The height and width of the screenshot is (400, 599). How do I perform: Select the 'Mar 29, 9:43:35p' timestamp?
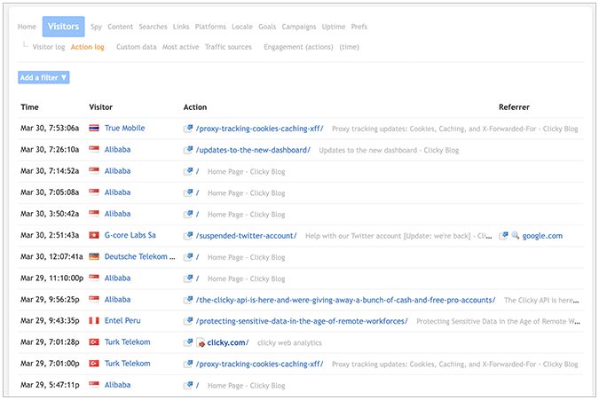click(50, 320)
